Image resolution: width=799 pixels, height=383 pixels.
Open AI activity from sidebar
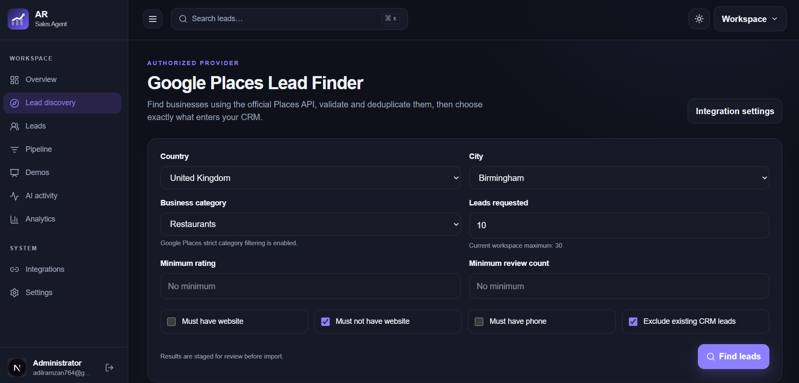62,196
